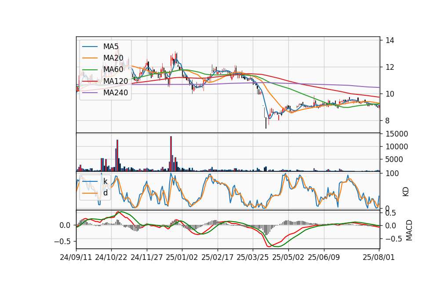Click the price axis value 12
Screen dimensions: 422x303
[390, 67]
